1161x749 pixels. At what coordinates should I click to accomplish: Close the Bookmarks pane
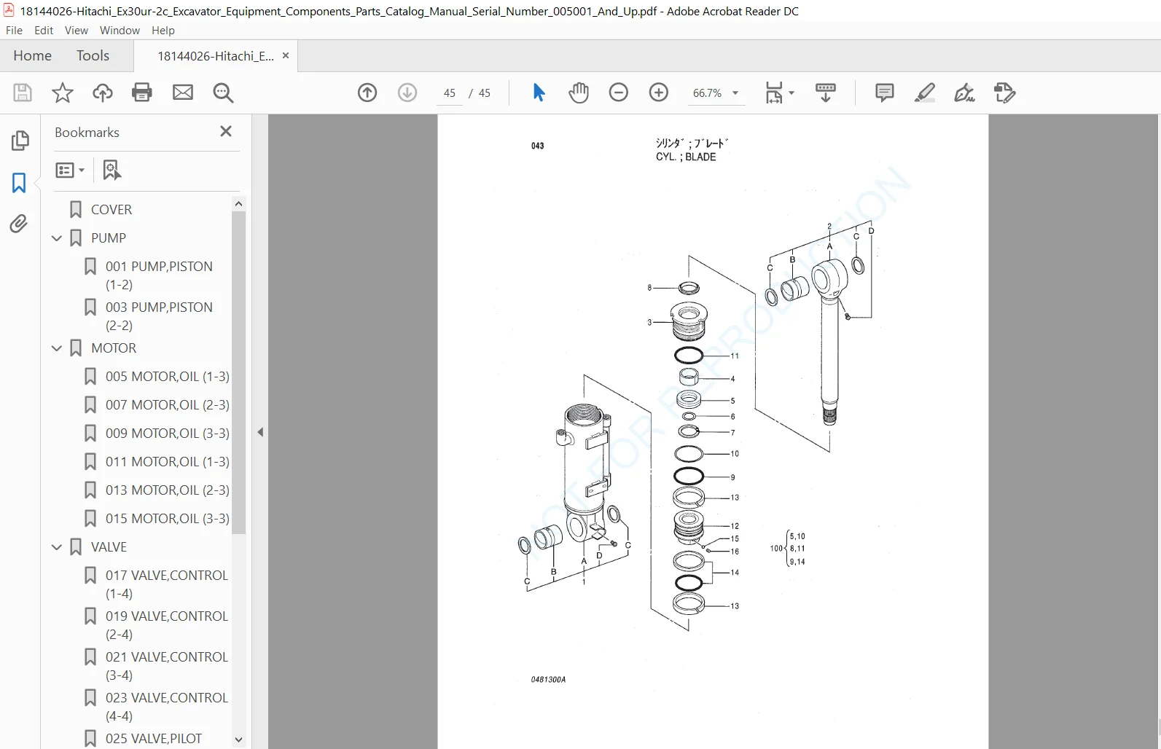226,131
